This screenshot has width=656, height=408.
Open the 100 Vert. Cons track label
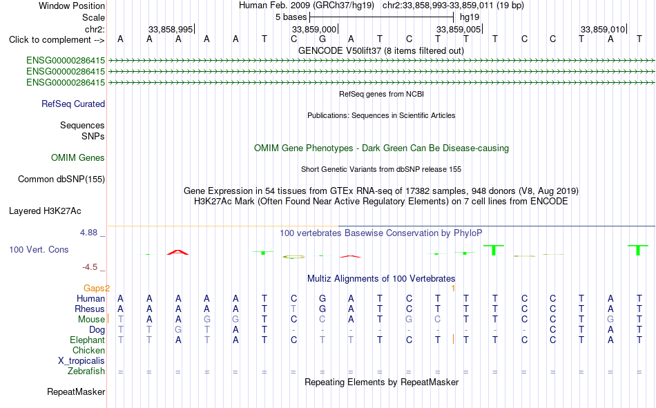click(x=39, y=249)
